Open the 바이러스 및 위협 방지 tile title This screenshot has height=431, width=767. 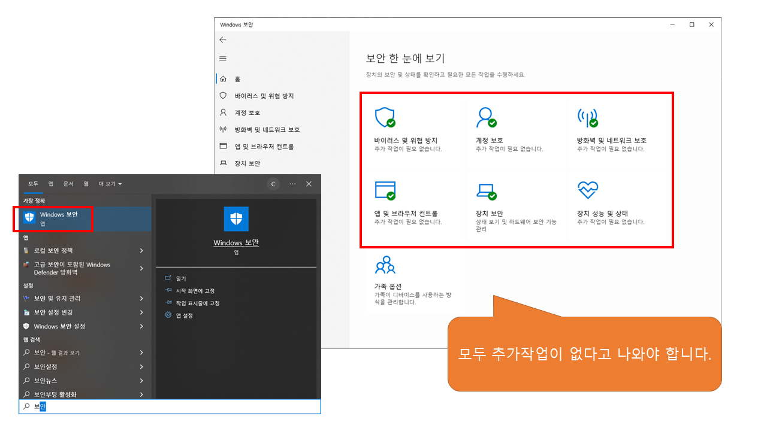click(406, 141)
